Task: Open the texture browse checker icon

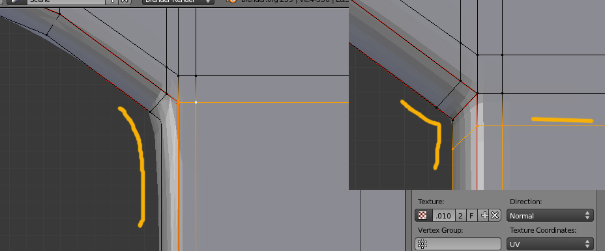Action: [423, 216]
